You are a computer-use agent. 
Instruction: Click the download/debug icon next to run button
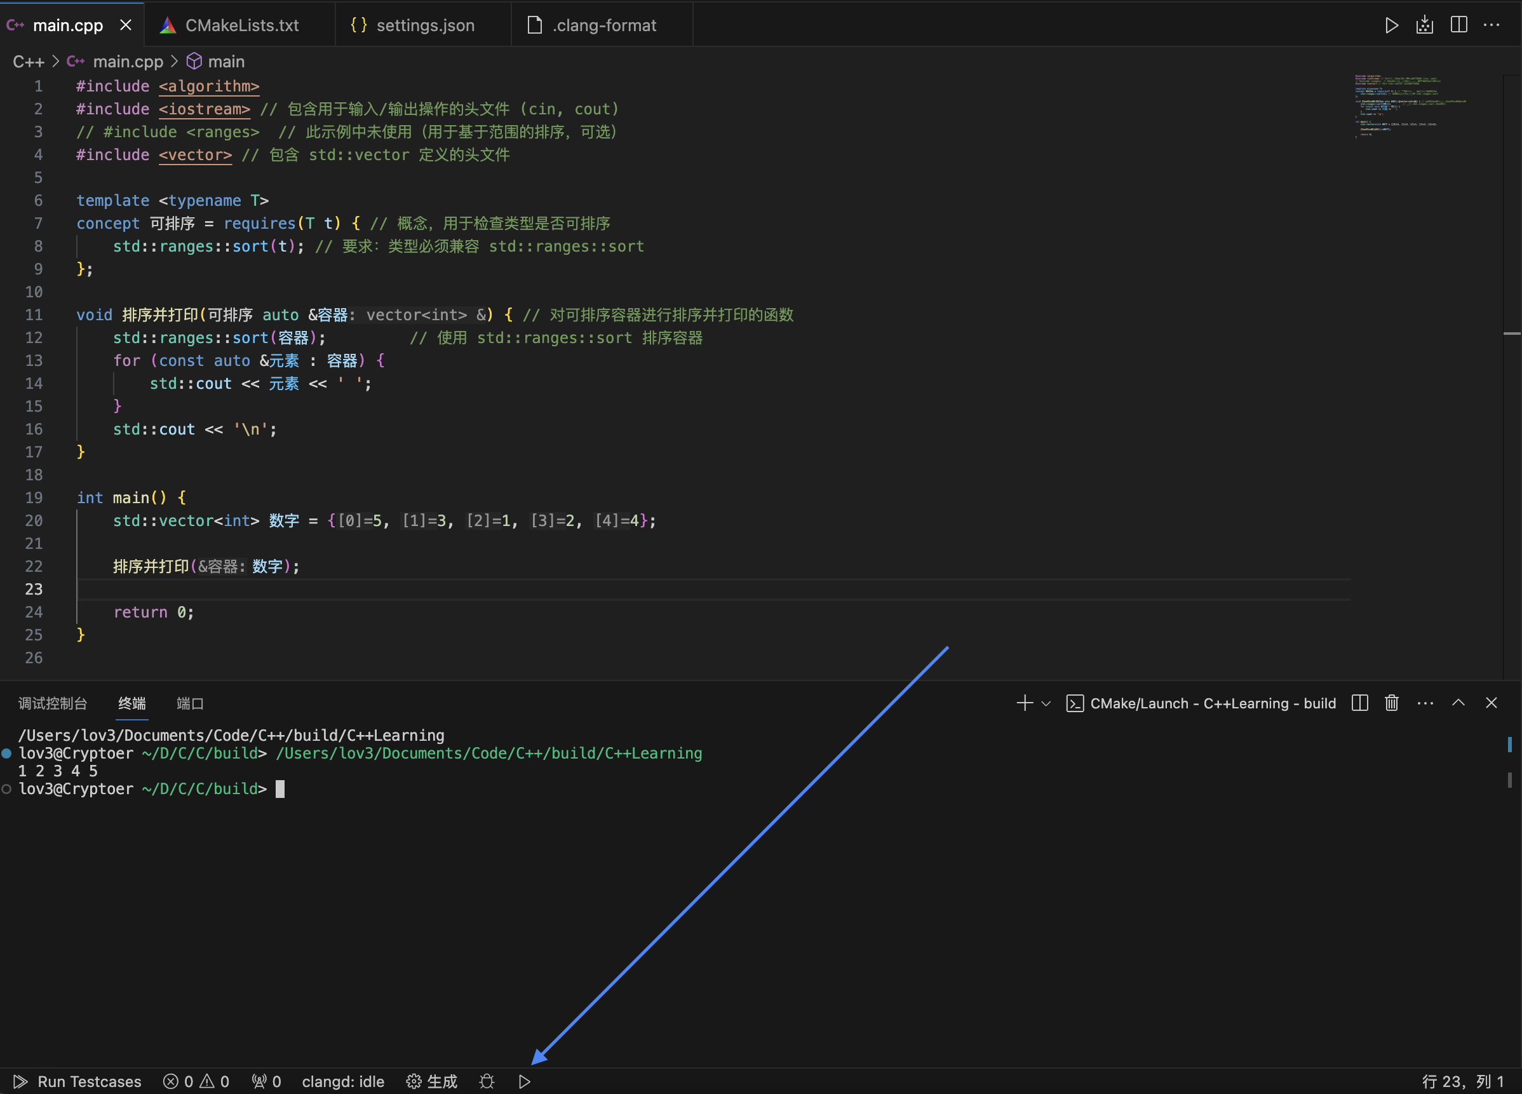[1424, 25]
